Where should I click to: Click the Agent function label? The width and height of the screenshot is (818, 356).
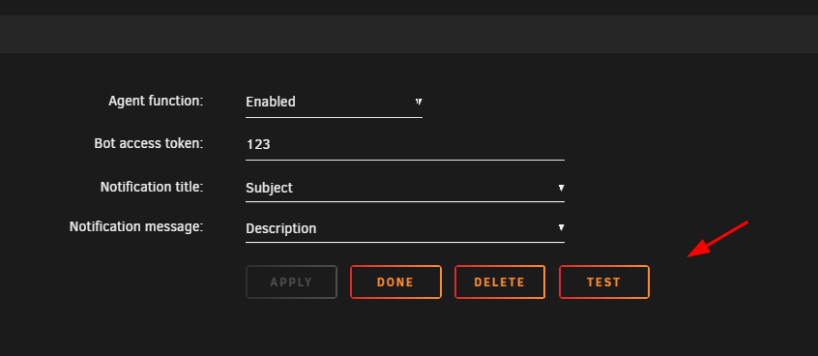(156, 101)
